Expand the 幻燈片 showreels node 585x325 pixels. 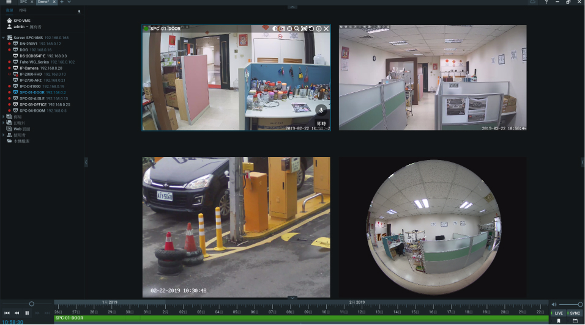click(x=3, y=123)
